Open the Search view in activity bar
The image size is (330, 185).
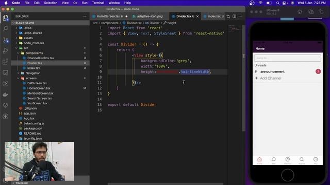(x=6, y=28)
